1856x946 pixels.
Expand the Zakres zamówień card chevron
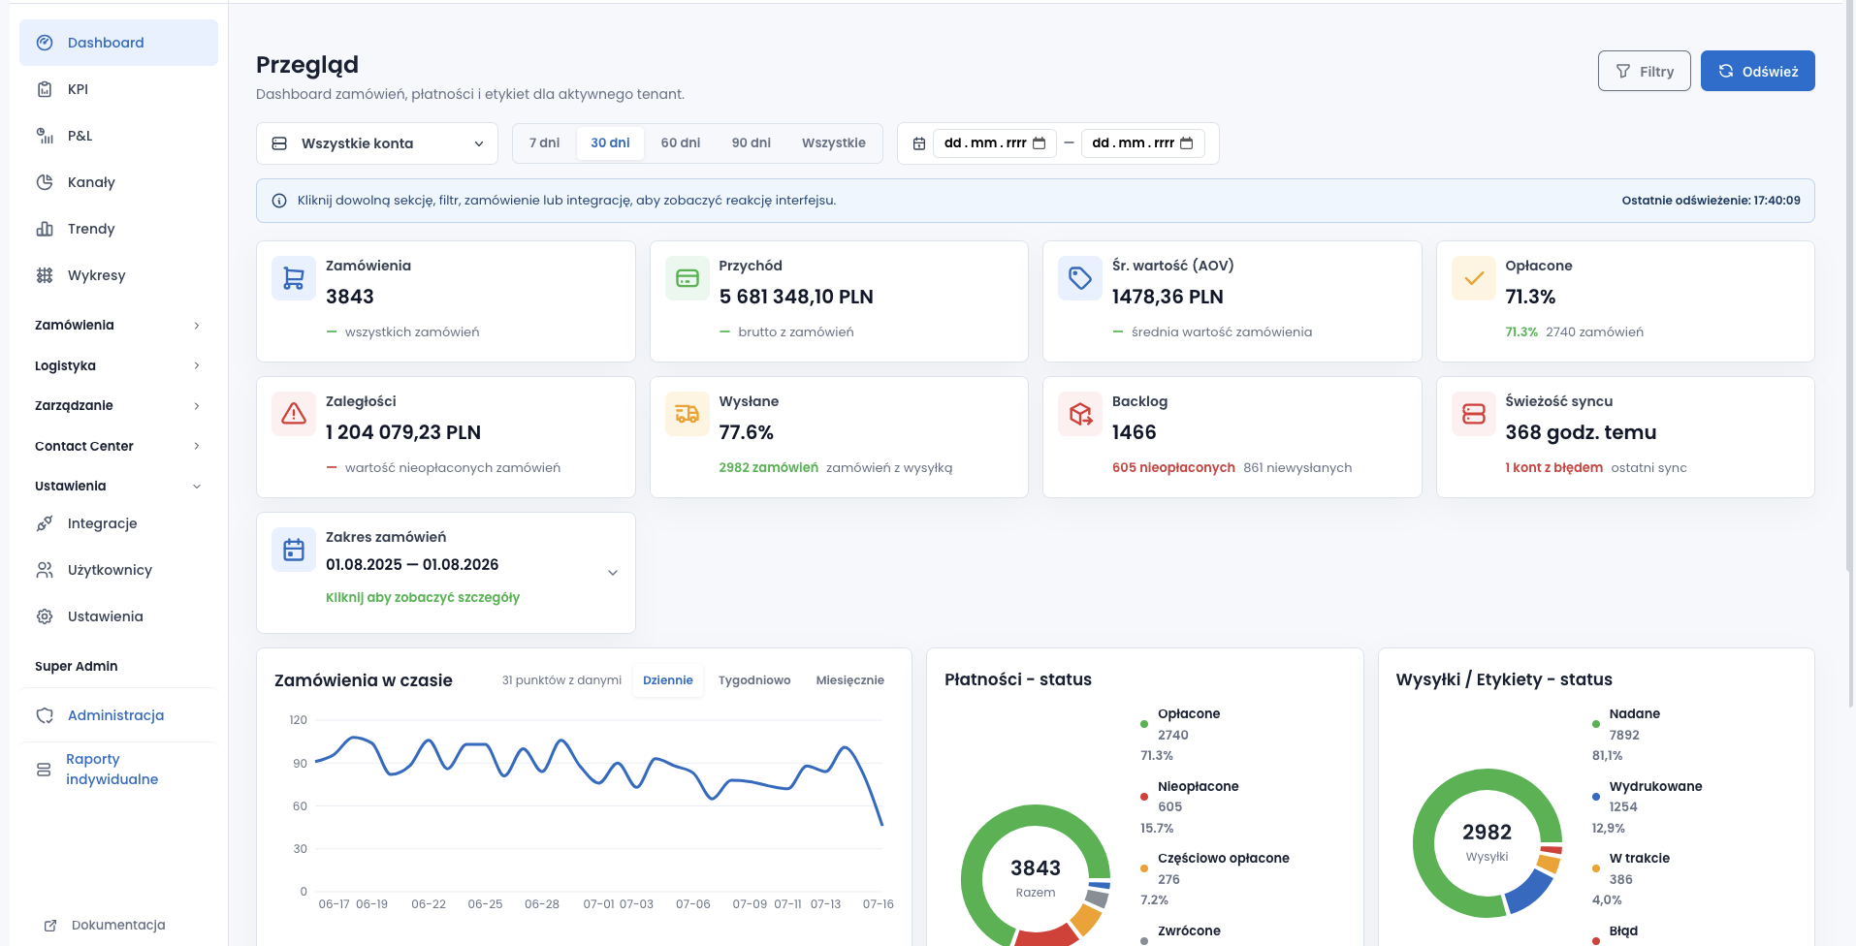tap(613, 573)
